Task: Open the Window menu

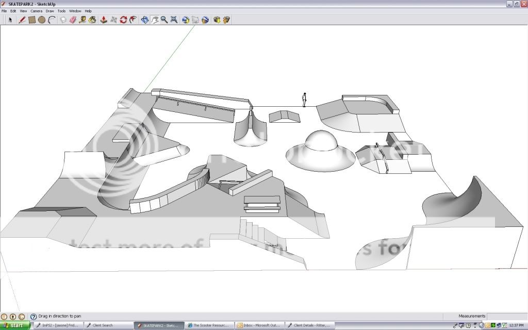Action: click(75, 11)
